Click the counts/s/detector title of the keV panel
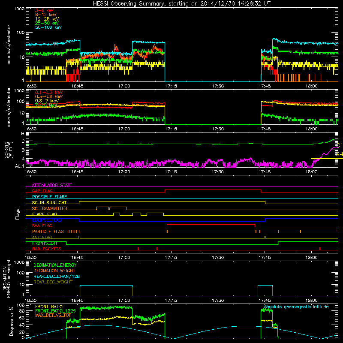Screen dimensions: 343x343 pos(9,45)
